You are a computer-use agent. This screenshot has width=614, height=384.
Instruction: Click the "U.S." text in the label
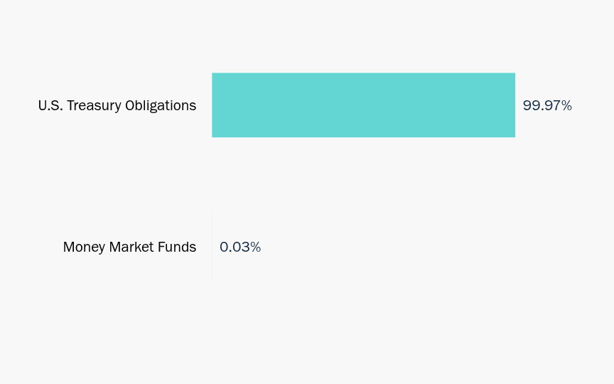pos(50,105)
